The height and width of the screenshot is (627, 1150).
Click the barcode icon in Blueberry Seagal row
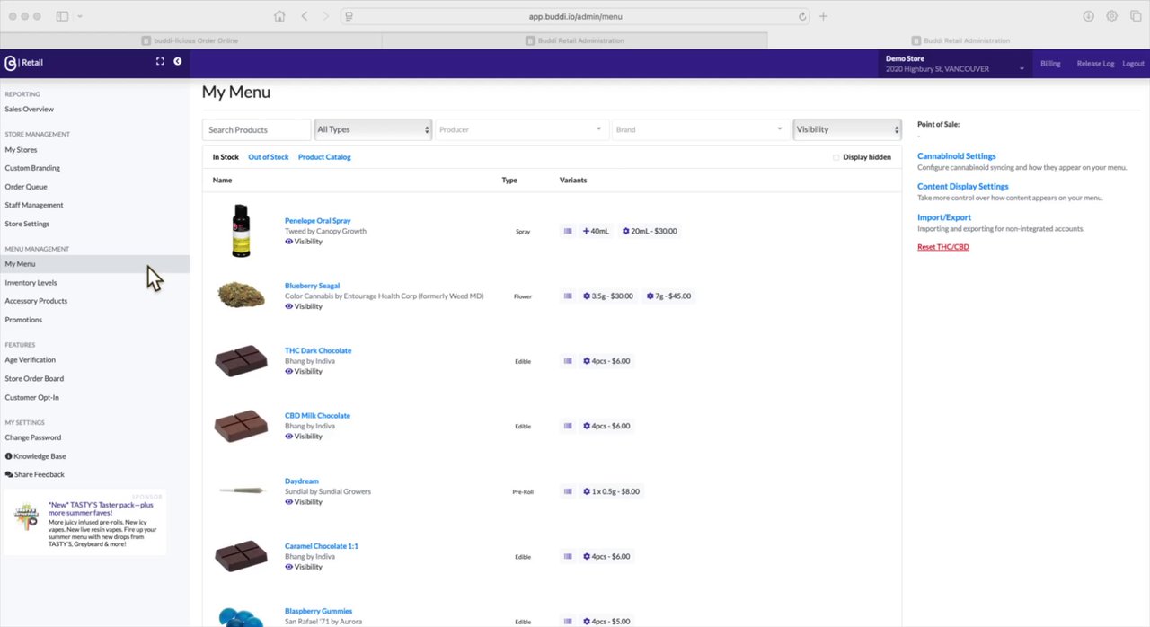point(568,296)
